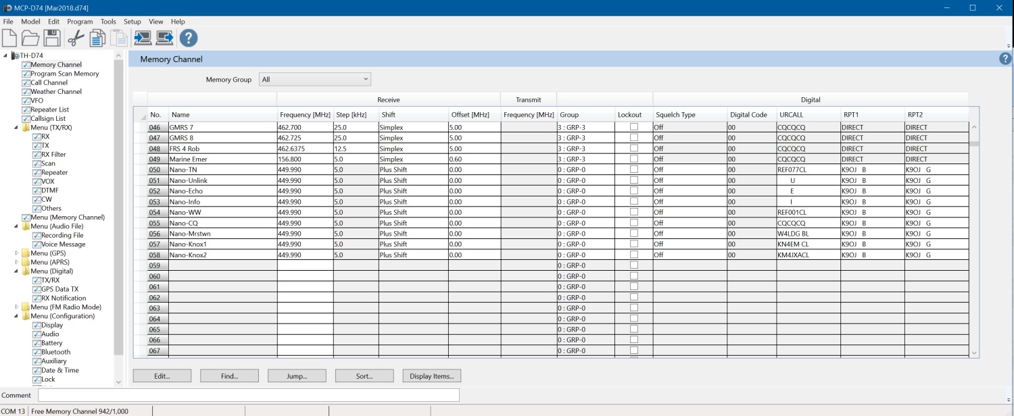Click the TH-D74 radio icon in the tree
The width and height of the screenshot is (1014, 416).
pyautogui.click(x=15, y=55)
